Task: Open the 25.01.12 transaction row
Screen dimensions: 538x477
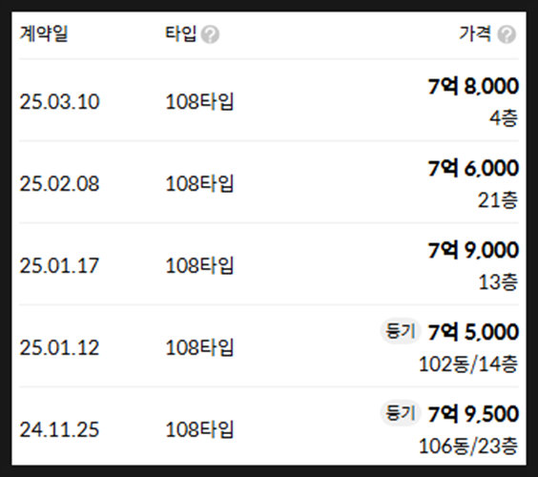Action: tap(269, 346)
